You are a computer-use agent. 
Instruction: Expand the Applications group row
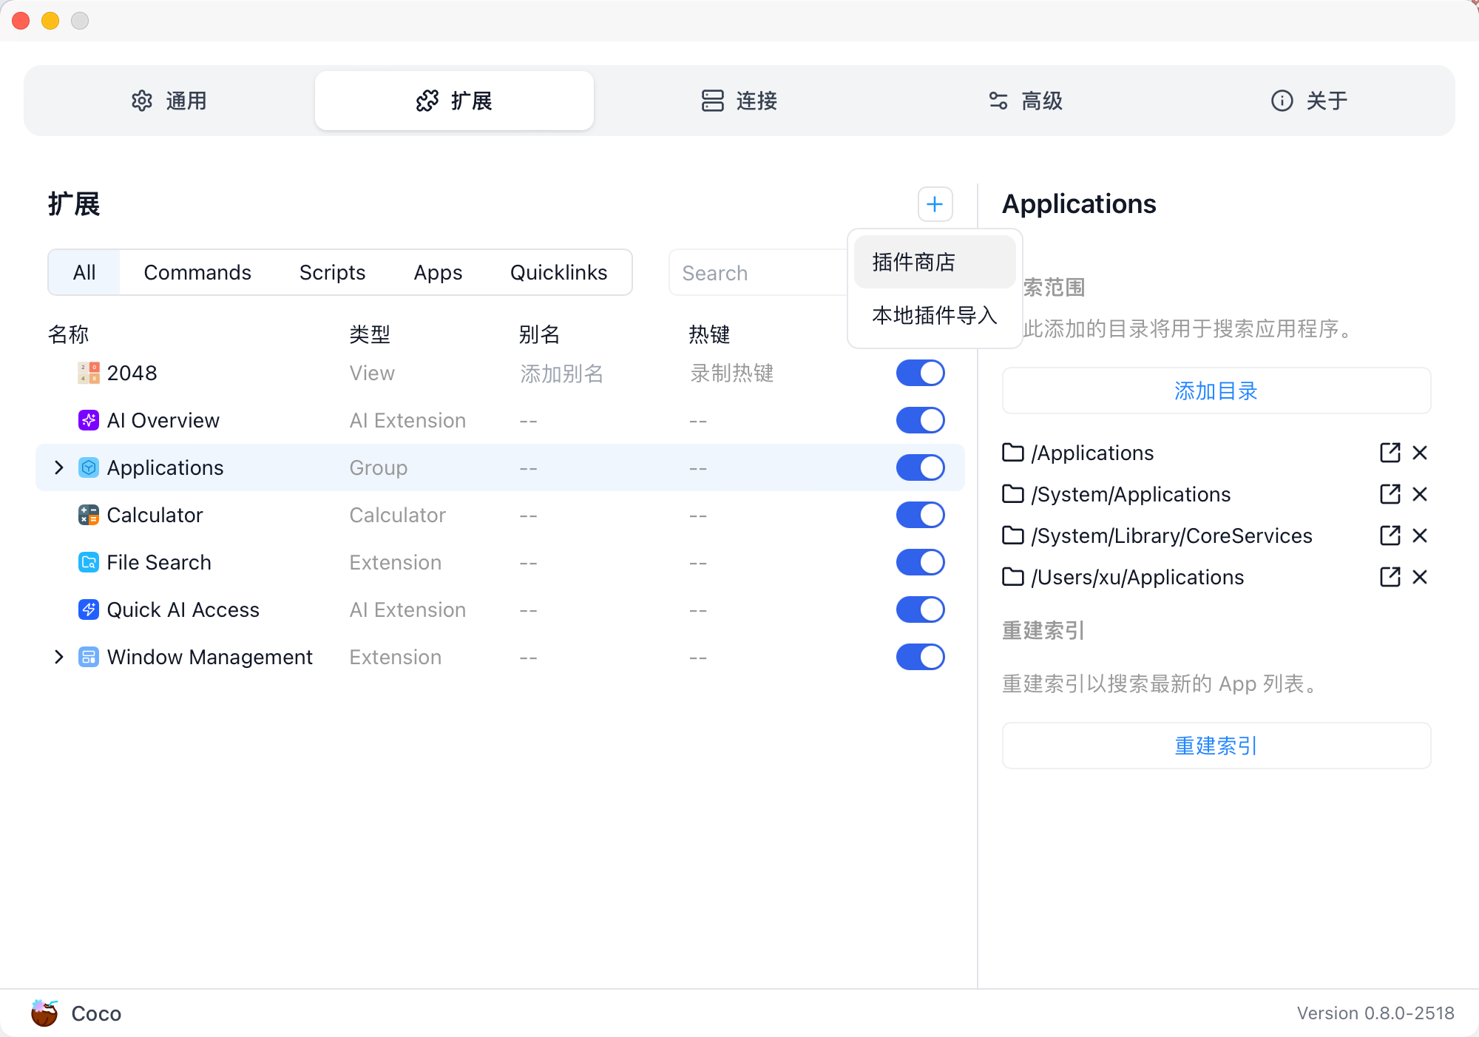[x=59, y=467]
